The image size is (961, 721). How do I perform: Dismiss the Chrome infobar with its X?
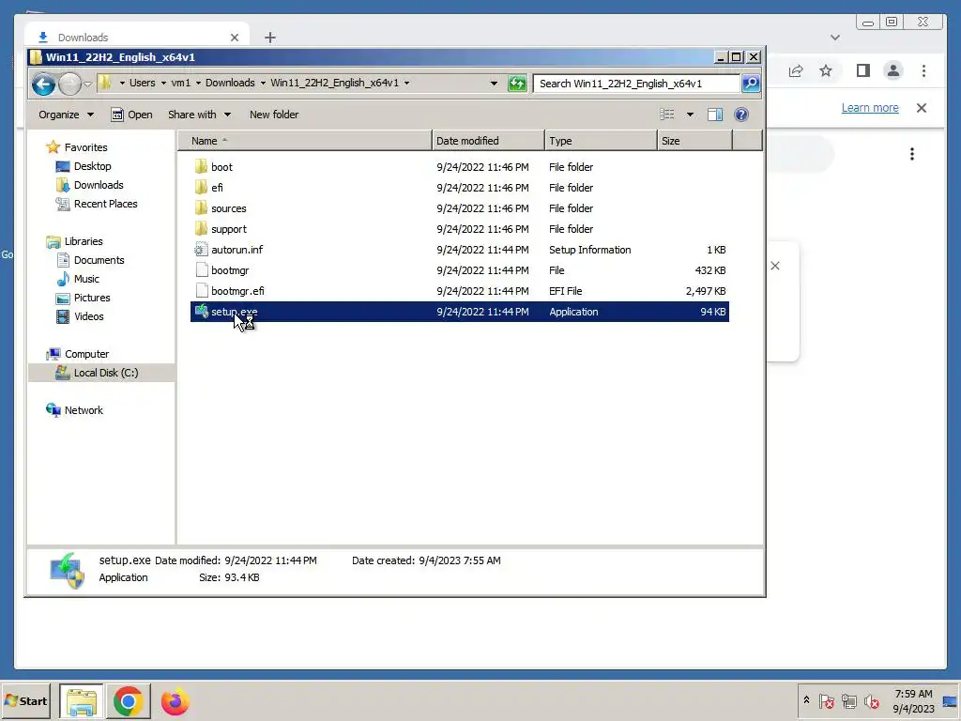(922, 108)
